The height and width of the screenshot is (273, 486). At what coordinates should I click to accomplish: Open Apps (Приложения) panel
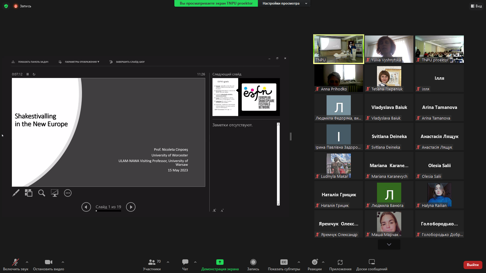pyautogui.click(x=340, y=265)
